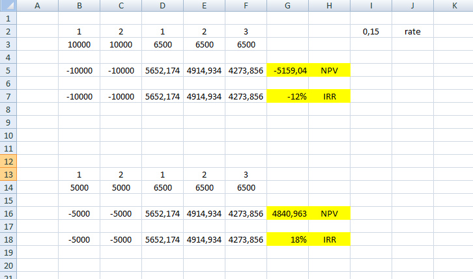Select the yellow 18% IRR result cell
The width and height of the screenshot is (473, 279).
pyautogui.click(x=287, y=239)
